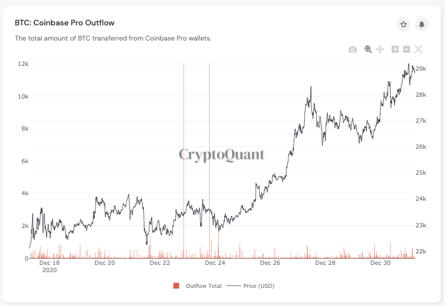This screenshot has height=306, width=445.
Task: Click the Dec 18 2020 axis label
Action: coord(49,267)
